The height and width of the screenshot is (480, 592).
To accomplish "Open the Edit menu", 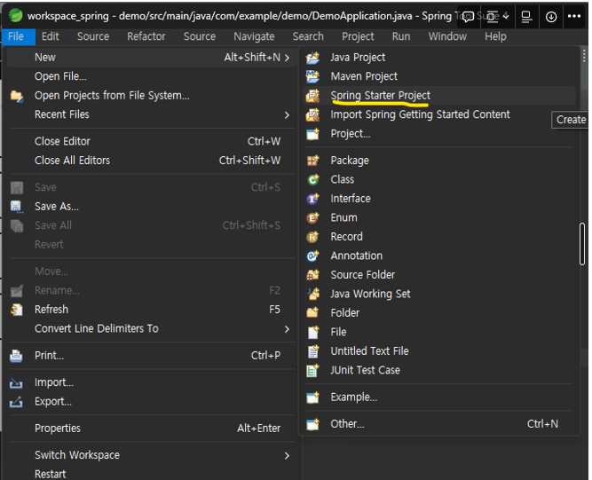I will pyautogui.click(x=51, y=36).
